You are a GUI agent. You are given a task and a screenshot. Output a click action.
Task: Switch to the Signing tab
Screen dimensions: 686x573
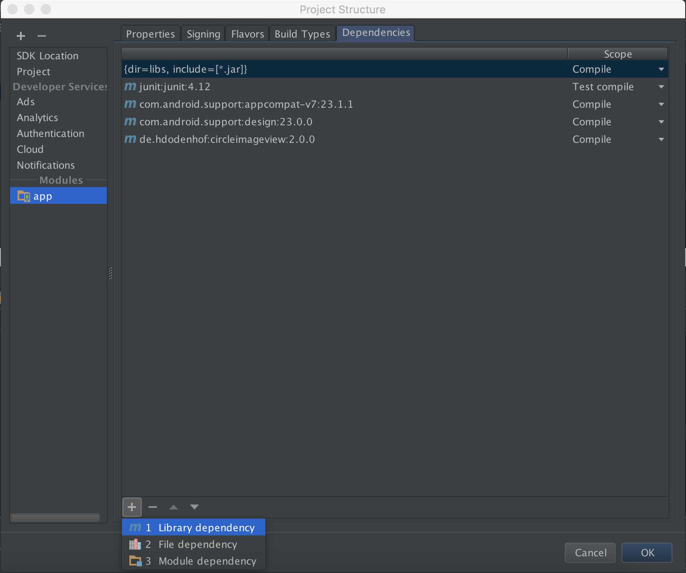[x=204, y=34]
